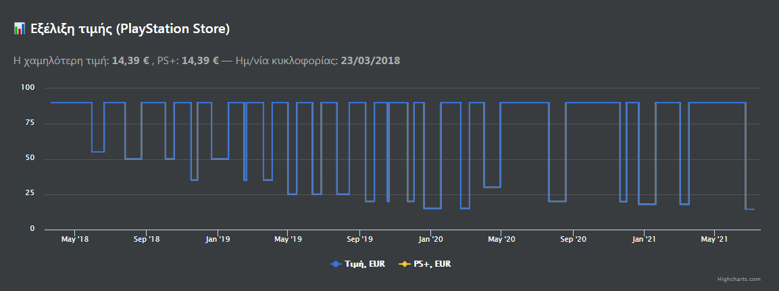The width and height of the screenshot is (779, 291).
Task: Toggle the PS+, EUR legend series
Action: click(x=425, y=264)
